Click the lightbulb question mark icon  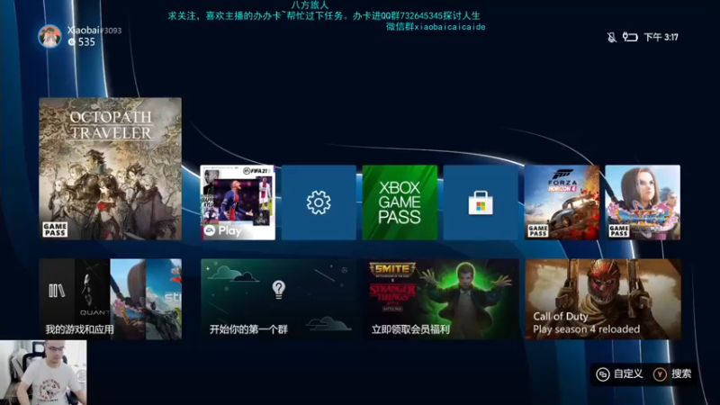[279, 290]
